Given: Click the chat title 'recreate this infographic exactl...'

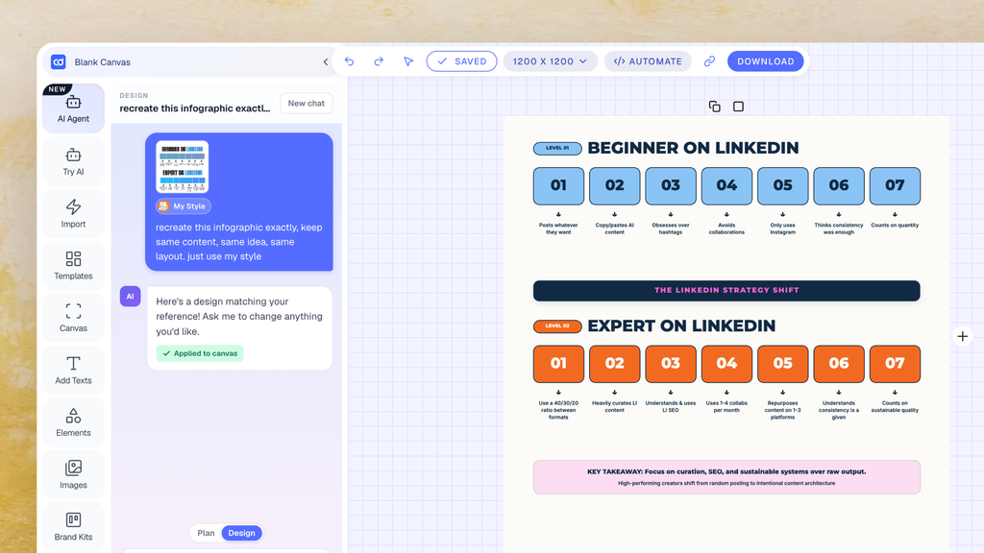Looking at the screenshot, I should pos(195,108).
